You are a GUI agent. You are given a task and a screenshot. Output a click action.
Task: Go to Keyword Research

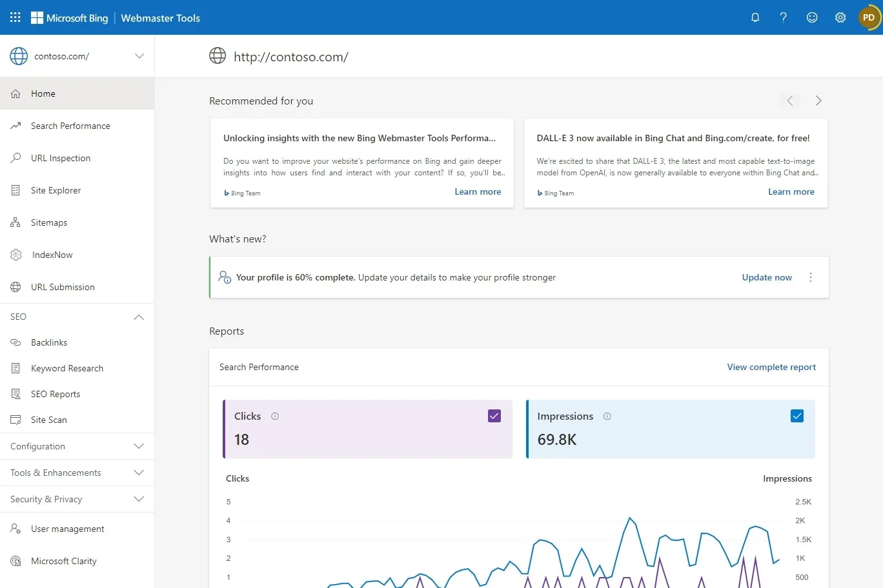click(x=77, y=368)
